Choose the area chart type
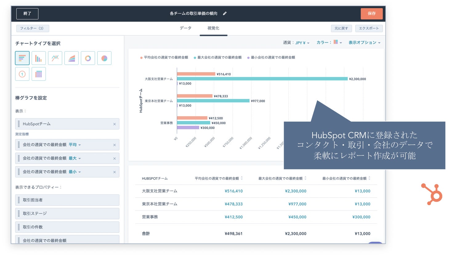 coord(71,58)
